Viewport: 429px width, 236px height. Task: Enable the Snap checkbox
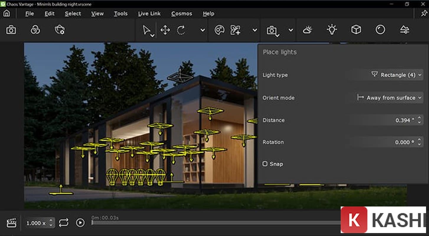pyautogui.click(x=265, y=164)
